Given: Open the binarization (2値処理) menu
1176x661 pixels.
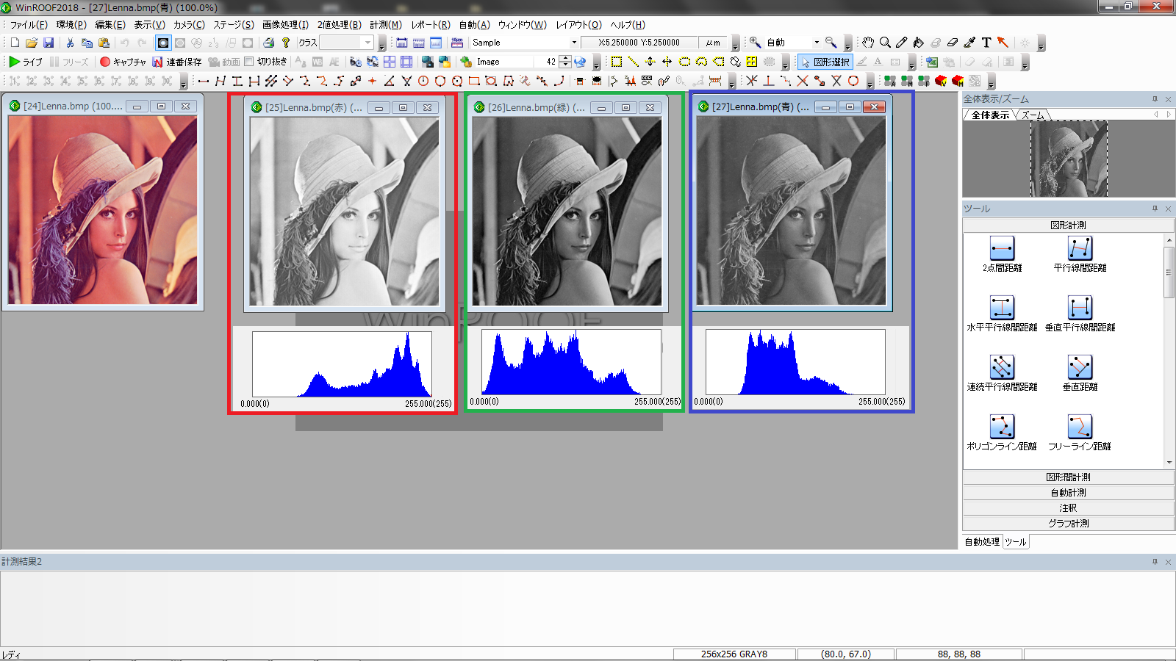Looking at the screenshot, I should click(339, 25).
